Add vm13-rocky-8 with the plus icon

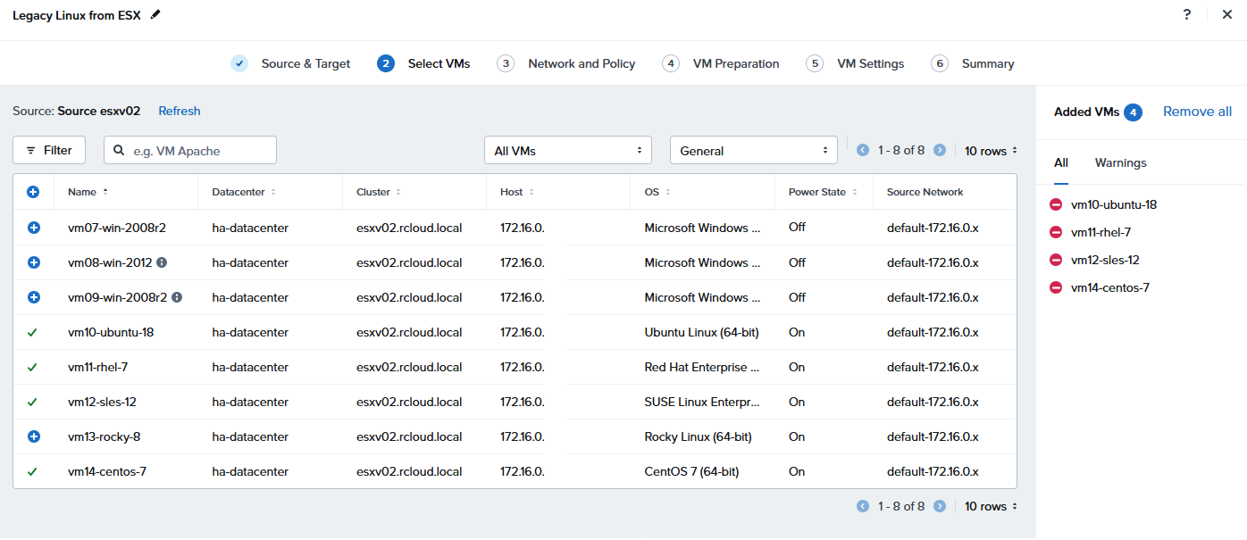point(34,436)
